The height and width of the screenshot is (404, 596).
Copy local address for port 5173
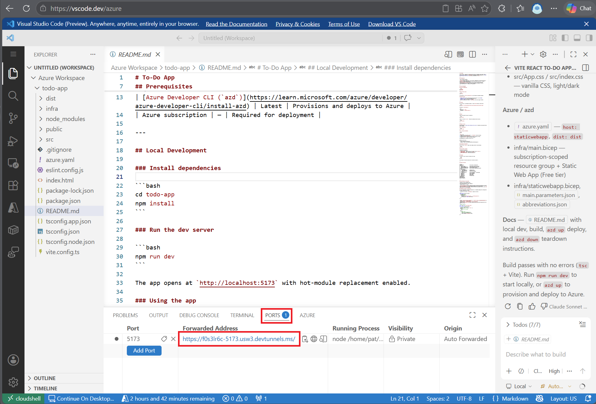tap(305, 339)
